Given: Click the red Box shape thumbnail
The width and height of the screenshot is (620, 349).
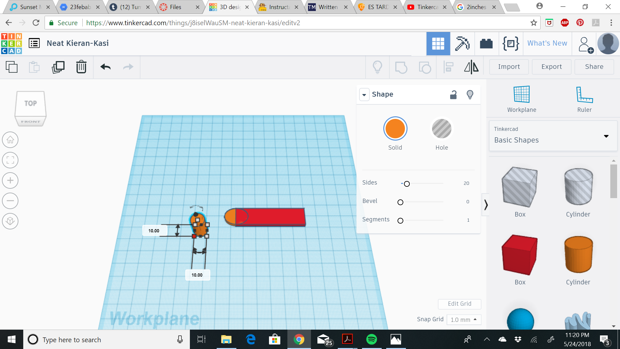Looking at the screenshot, I should tap(520, 255).
